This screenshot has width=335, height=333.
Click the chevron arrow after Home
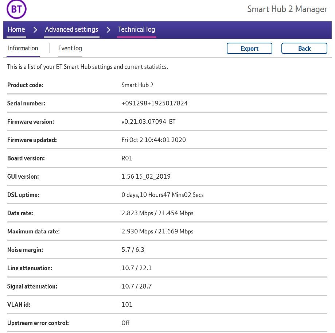coord(35,30)
